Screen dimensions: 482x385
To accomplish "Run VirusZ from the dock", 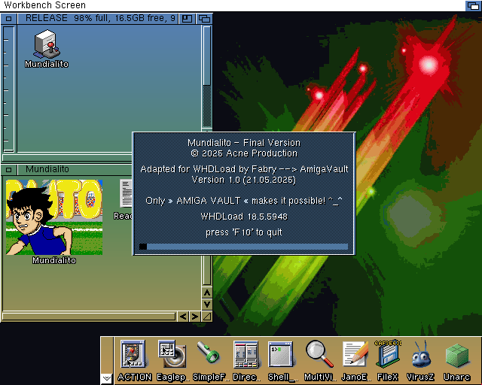I will coord(420,361).
